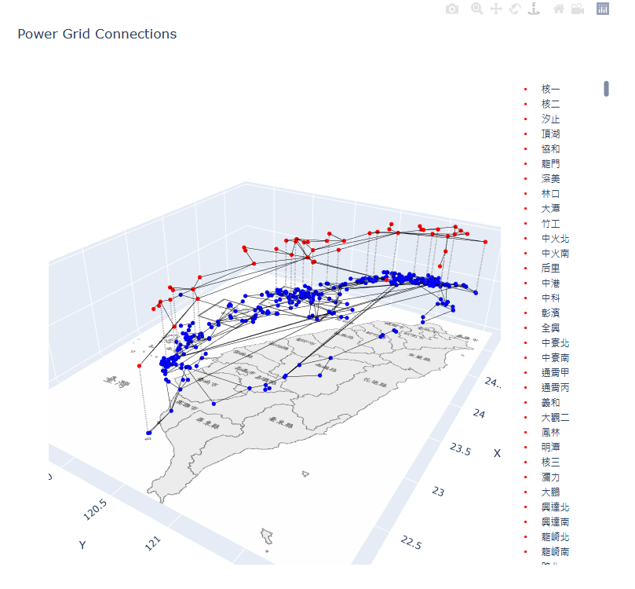The height and width of the screenshot is (589, 635).
Task: Select the zoom tool in the modebar
Action: click(x=476, y=9)
